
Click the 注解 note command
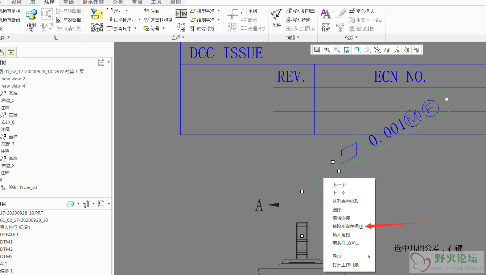point(152,11)
